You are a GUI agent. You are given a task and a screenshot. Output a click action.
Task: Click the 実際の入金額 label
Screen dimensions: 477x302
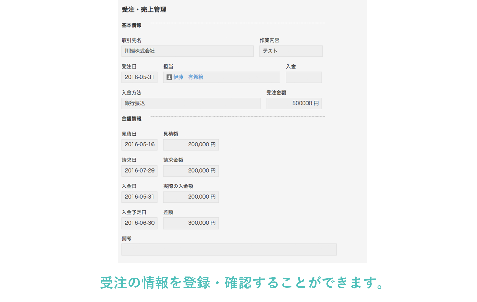(x=178, y=186)
